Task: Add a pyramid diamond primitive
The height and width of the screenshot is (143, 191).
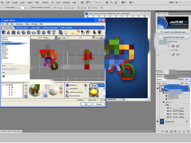Action: click(x=19, y=32)
